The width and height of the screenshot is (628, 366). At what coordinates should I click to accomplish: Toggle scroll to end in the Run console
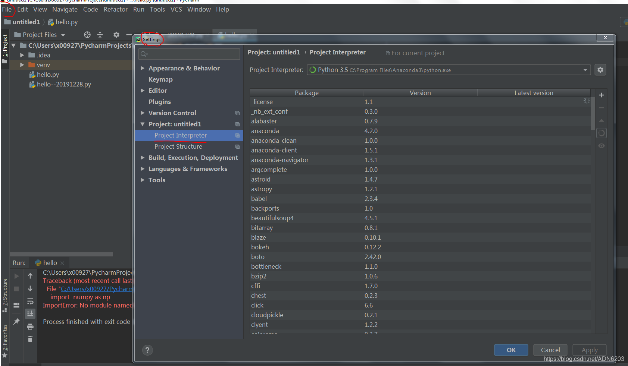tap(30, 314)
